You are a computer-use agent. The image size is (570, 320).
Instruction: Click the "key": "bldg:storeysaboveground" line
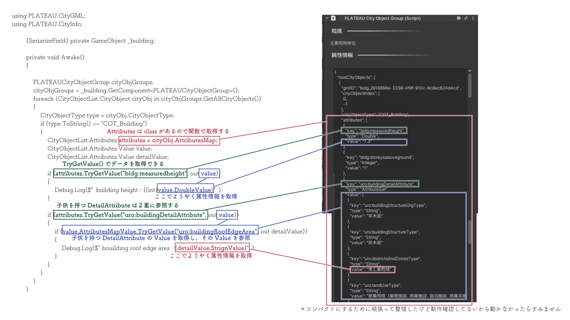(x=379, y=157)
